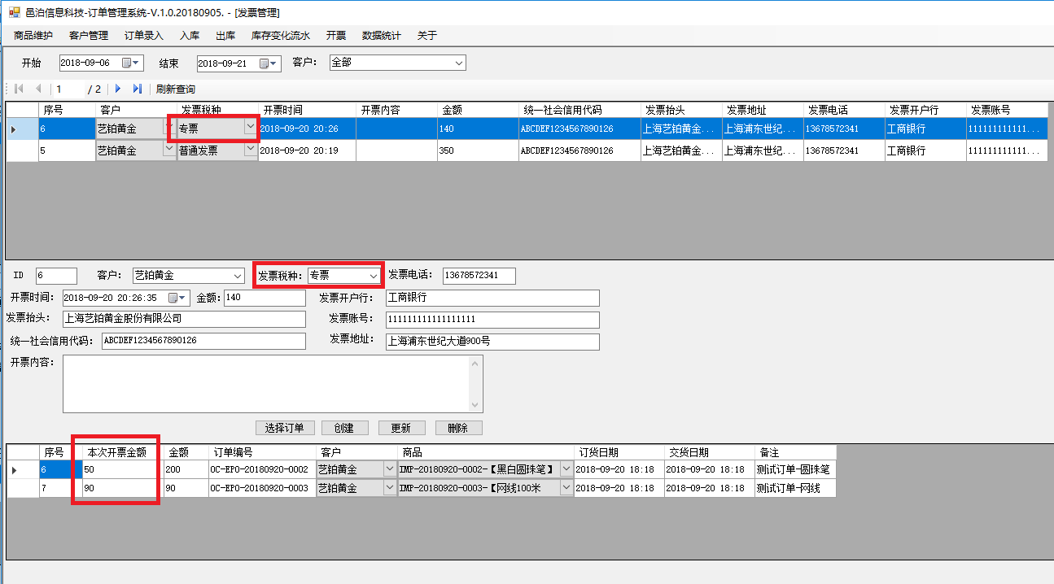Viewport: 1054px width, 584px height.
Task: Open 商品 dropdown for 黑白圆珠笔 row
Action: click(x=566, y=469)
